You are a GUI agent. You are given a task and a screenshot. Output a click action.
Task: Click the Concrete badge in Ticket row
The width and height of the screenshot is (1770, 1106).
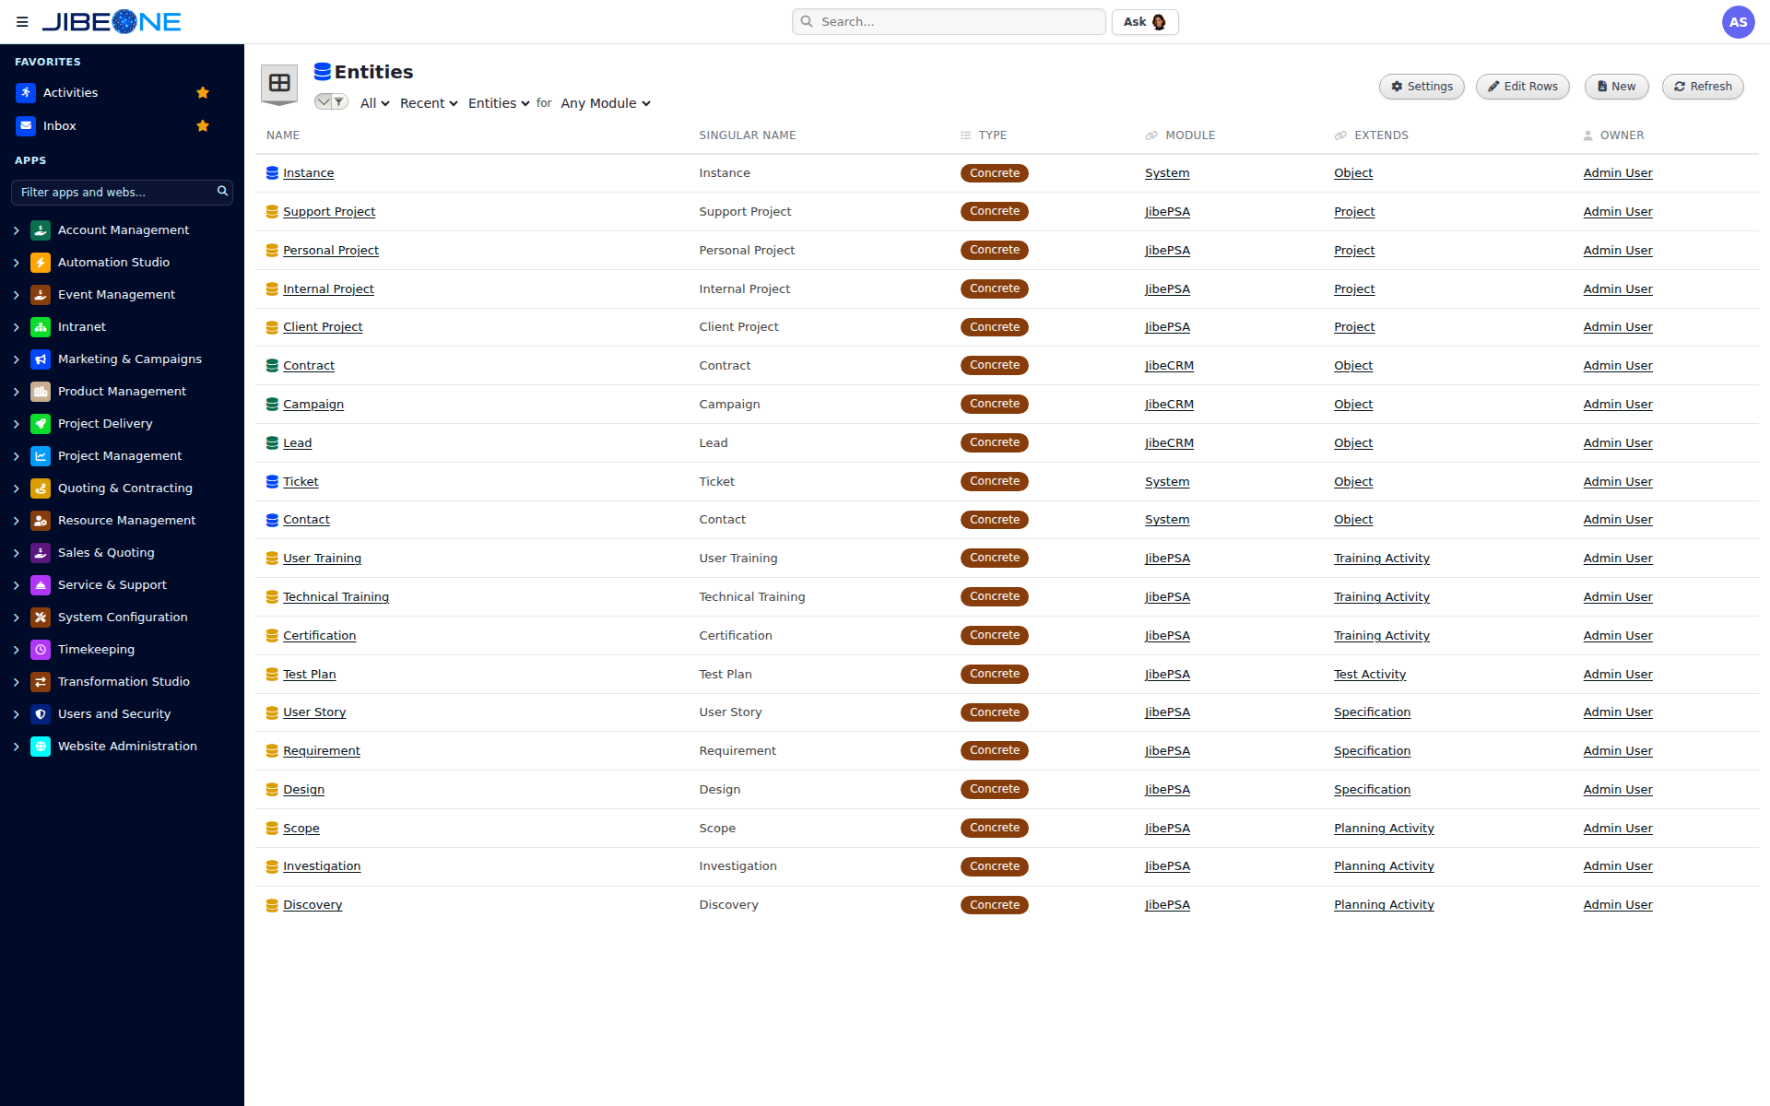(995, 482)
